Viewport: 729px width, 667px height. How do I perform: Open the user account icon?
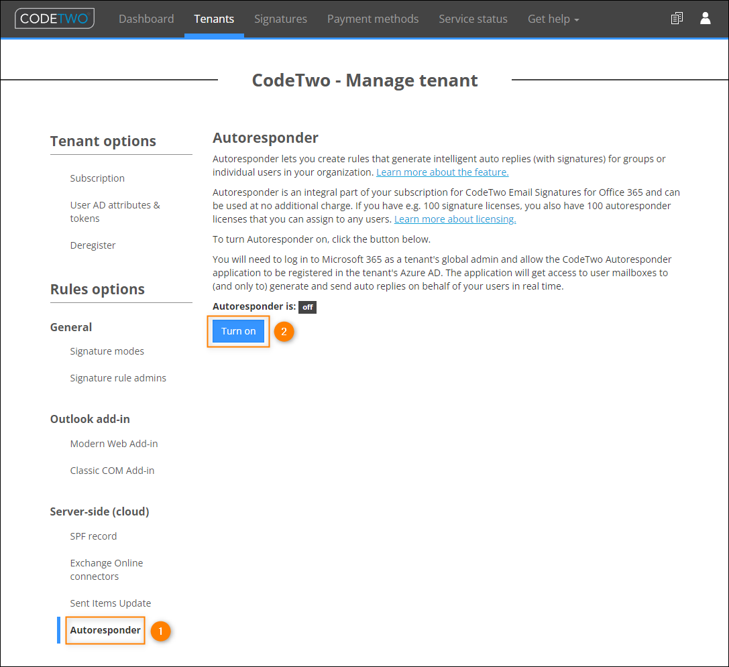click(x=705, y=18)
